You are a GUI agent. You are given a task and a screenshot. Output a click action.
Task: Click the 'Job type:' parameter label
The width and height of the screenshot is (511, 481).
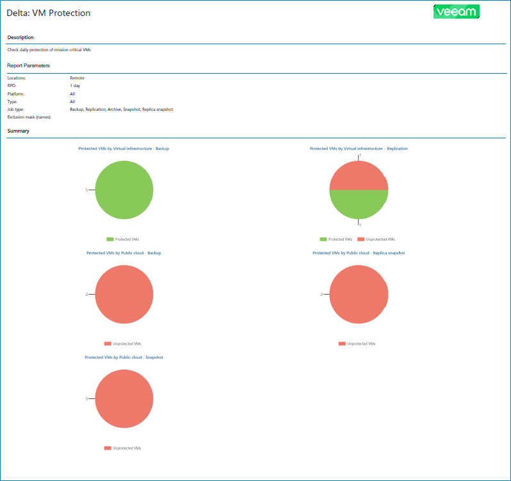pos(15,110)
